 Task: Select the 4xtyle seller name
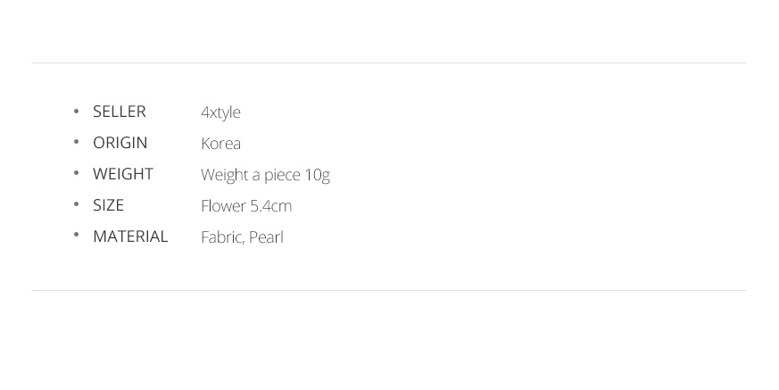point(220,112)
